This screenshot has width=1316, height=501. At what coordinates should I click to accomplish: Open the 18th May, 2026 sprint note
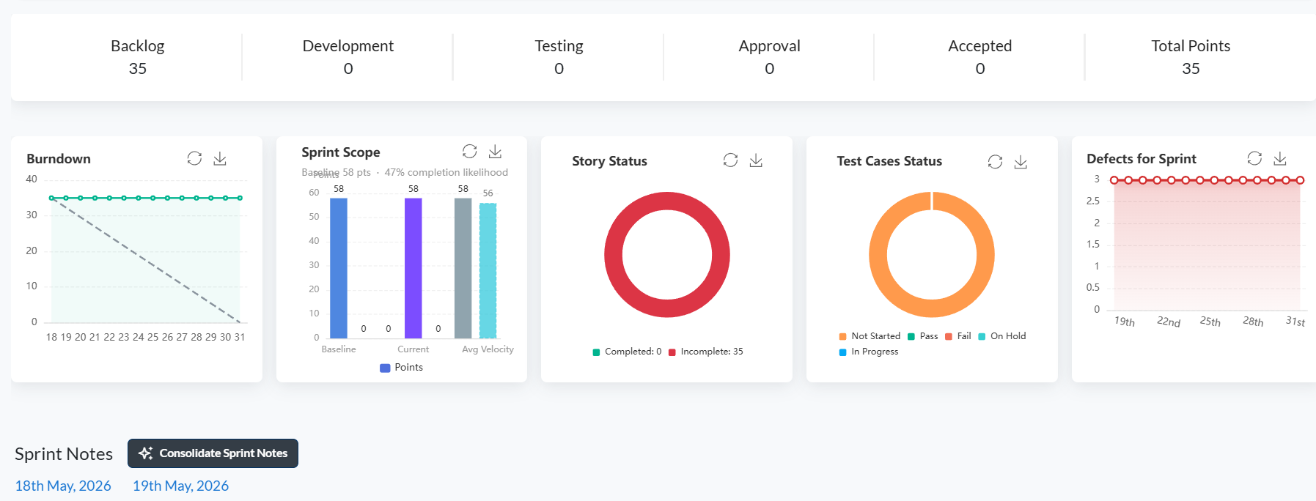[x=63, y=486]
